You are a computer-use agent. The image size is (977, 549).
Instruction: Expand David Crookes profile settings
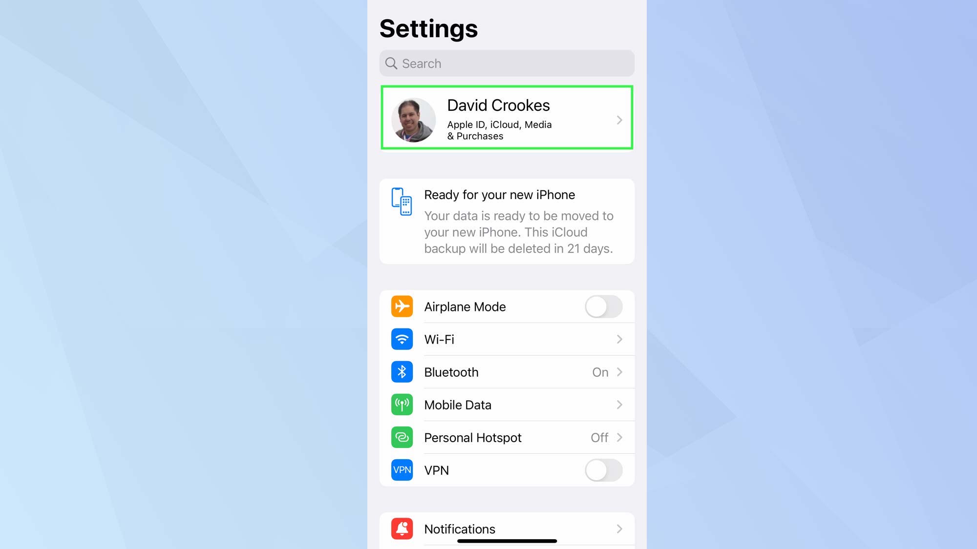pyautogui.click(x=506, y=118)
